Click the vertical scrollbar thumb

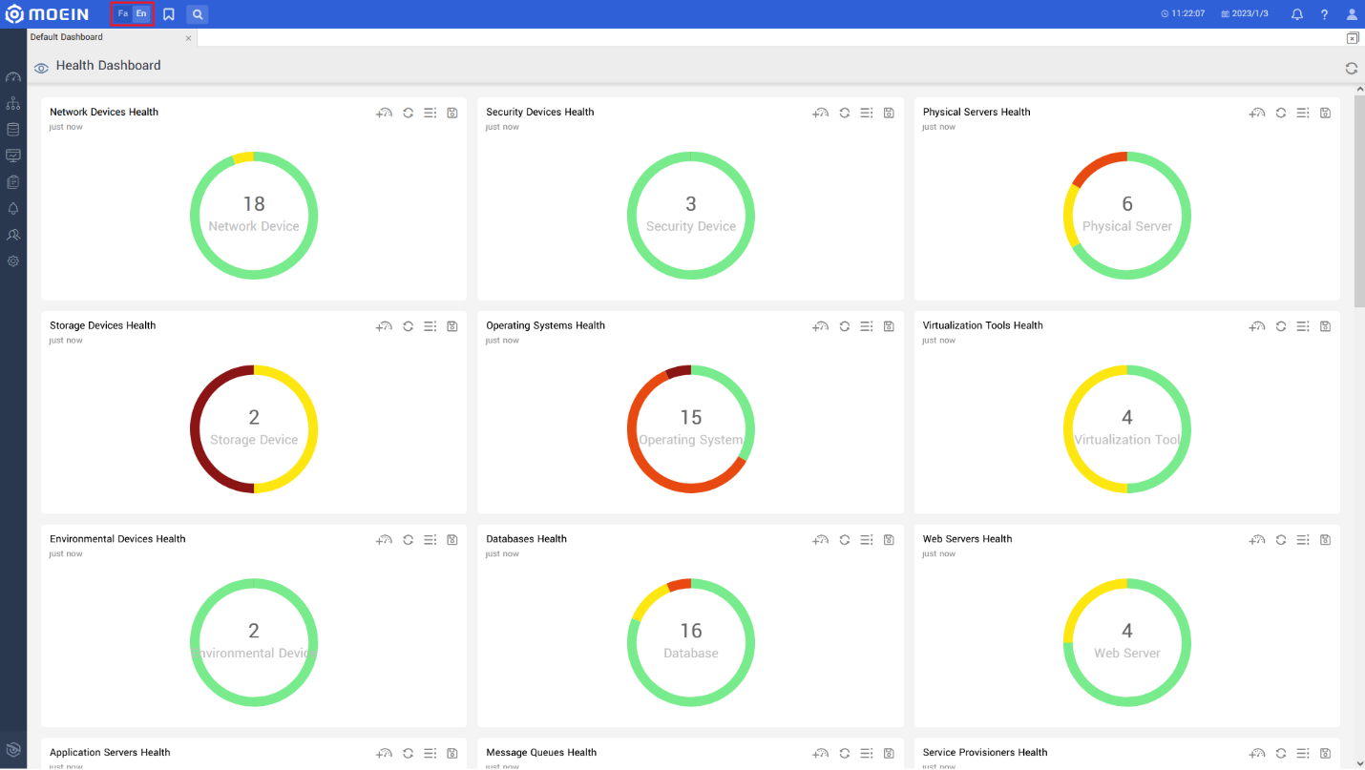click(x=1359, y=200)
